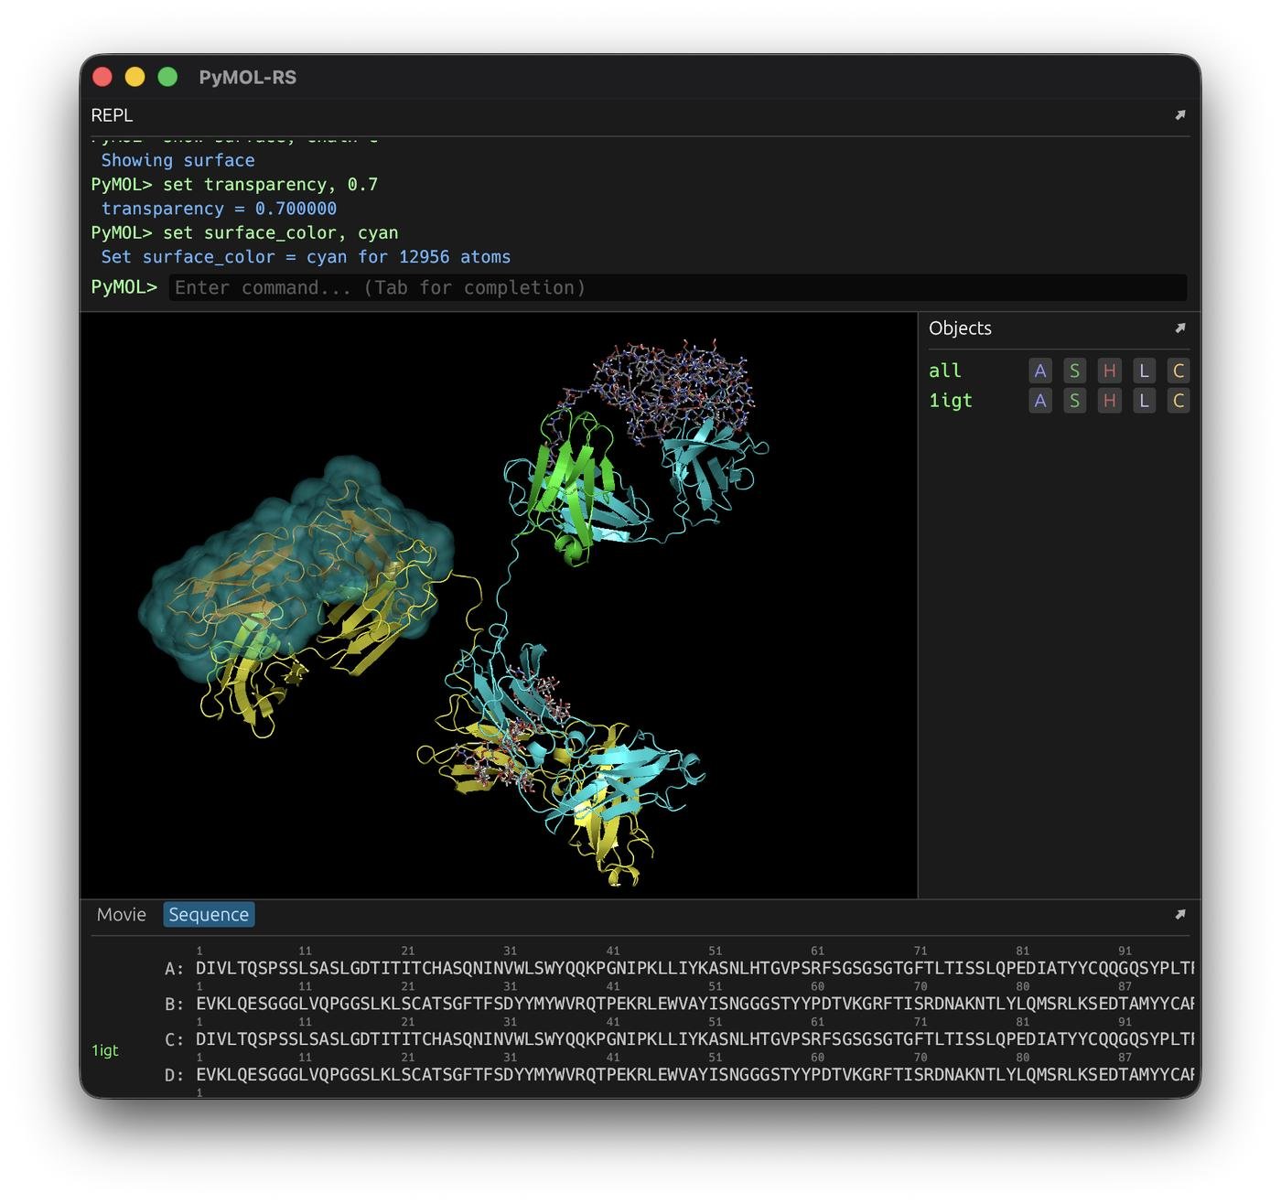Click the 1igt label in the sequence panel

(104, 1050)
